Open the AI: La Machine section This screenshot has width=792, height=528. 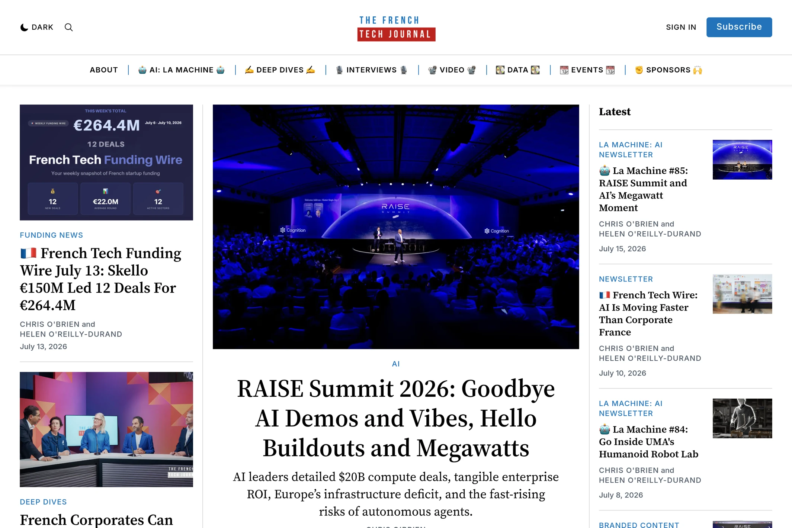point(182,70)
